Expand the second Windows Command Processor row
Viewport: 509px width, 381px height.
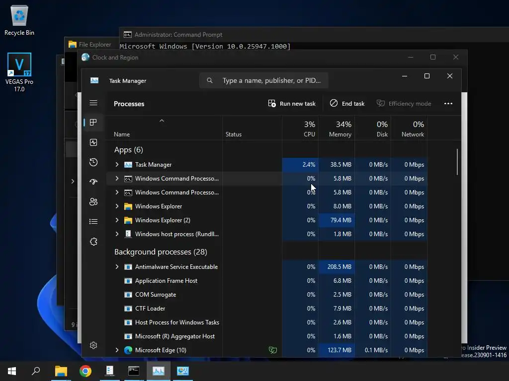click(x=117, y=192)
